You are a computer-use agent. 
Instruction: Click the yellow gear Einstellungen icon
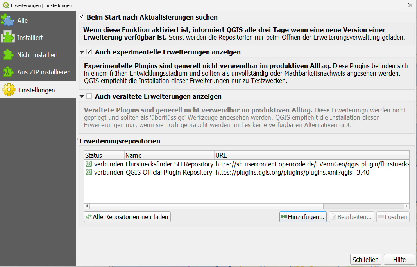9,90
